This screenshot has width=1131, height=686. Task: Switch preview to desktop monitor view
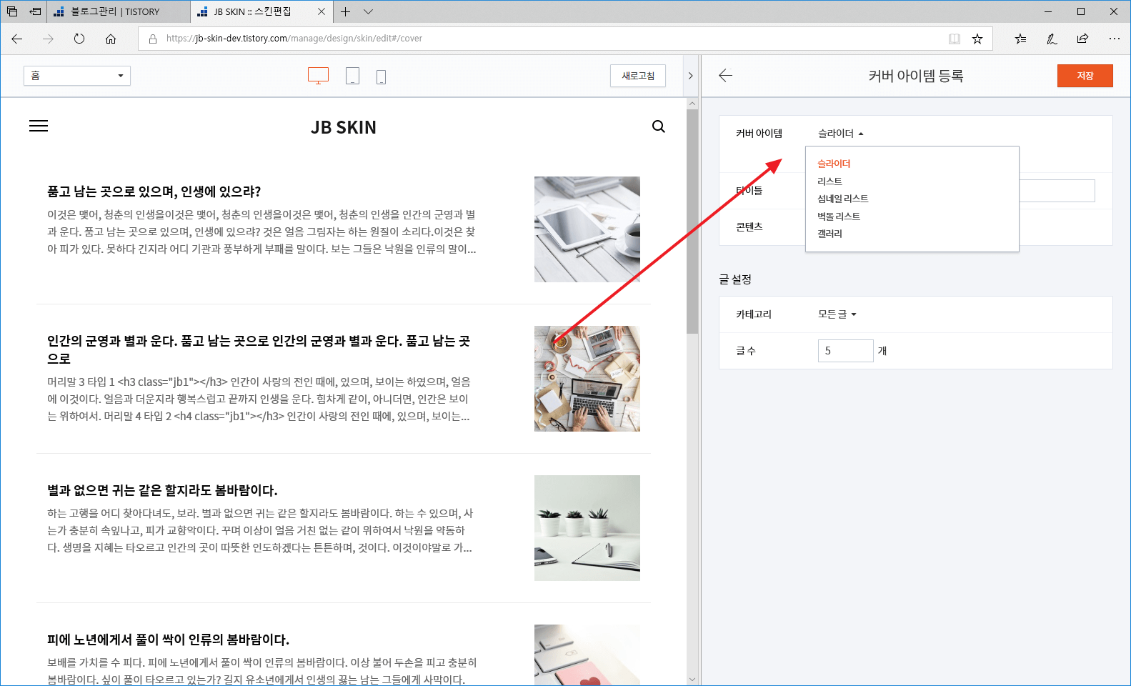[x=318, y=76]
